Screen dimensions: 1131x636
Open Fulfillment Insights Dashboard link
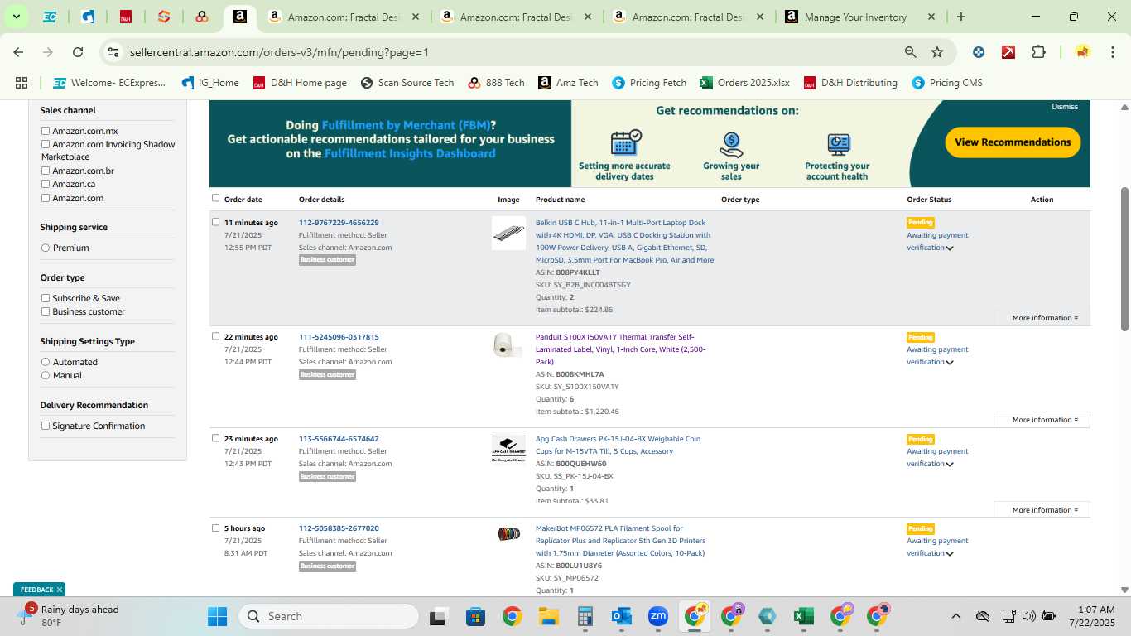(x=410, y=153)
